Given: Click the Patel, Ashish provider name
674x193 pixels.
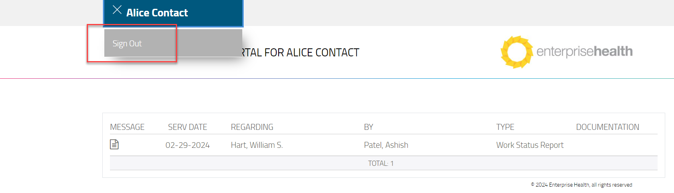Looking at the screenshot, I should tap(386, 145).
